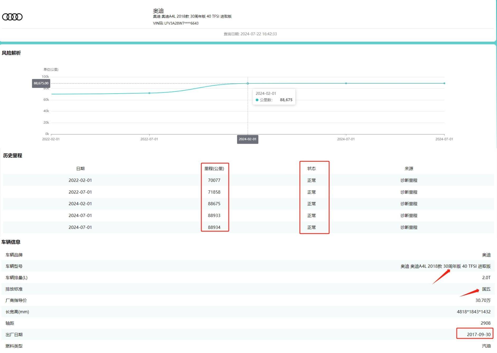Click the 公里数 88,675 tooltip box
497x353 pixels.
coord(274,97)
